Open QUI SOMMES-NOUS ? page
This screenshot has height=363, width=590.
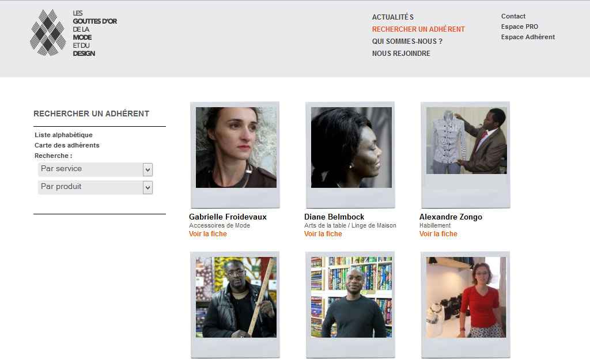[x=407, y=41]
